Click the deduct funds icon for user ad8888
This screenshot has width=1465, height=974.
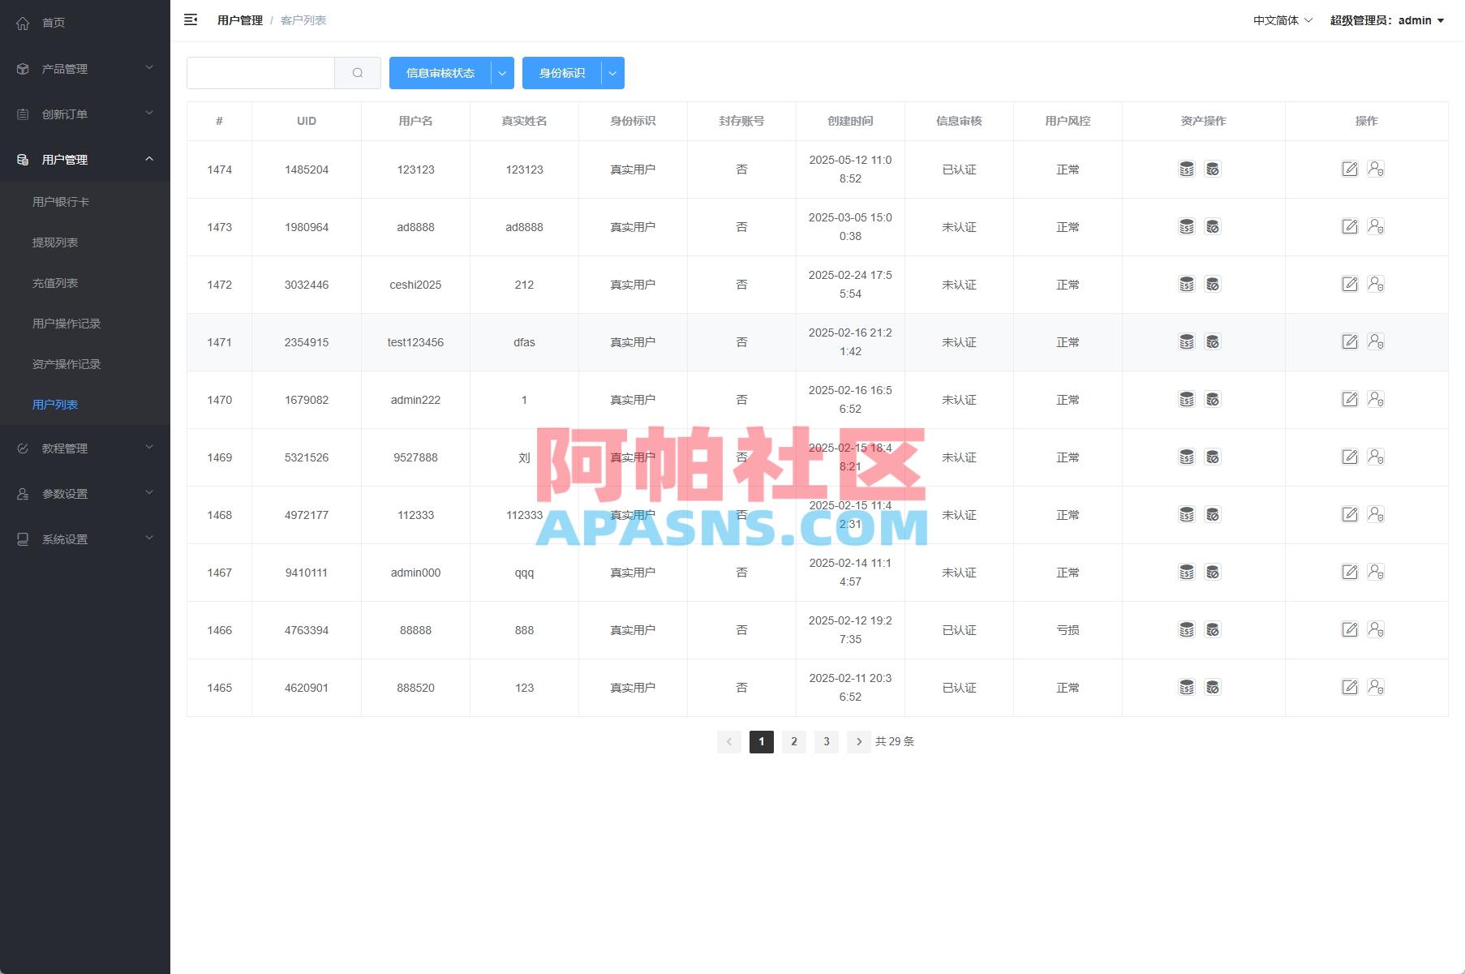1214,227
